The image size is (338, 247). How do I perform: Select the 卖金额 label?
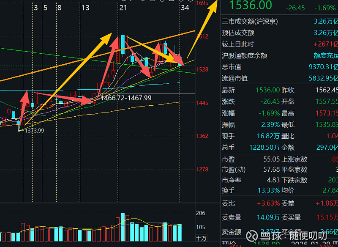[x=232, y=232]
